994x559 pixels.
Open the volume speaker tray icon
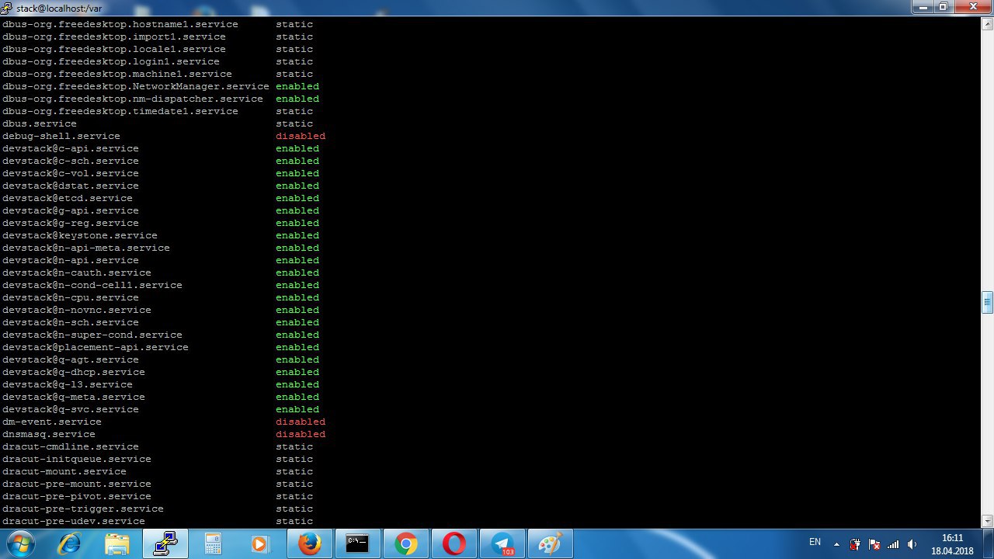point(912,544)
